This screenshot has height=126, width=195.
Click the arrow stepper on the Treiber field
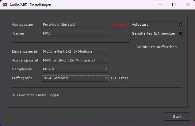[106, 33]
